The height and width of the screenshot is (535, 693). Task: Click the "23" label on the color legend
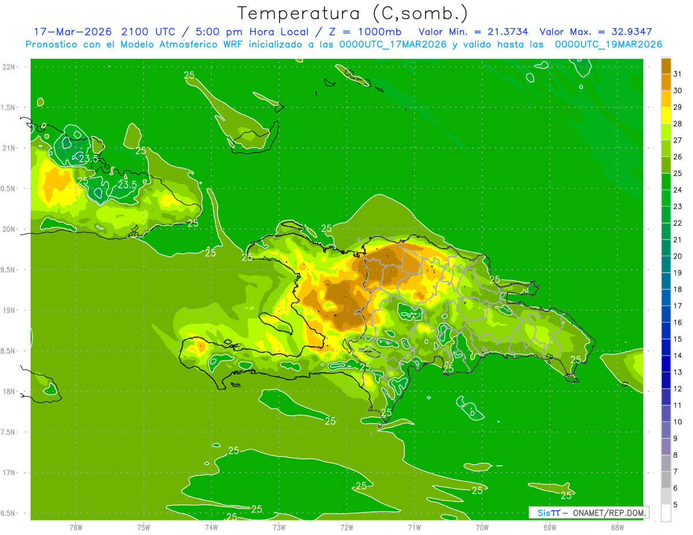coord(678,207)
